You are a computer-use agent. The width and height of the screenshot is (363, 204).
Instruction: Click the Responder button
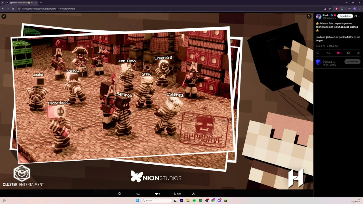pos(352,61)
